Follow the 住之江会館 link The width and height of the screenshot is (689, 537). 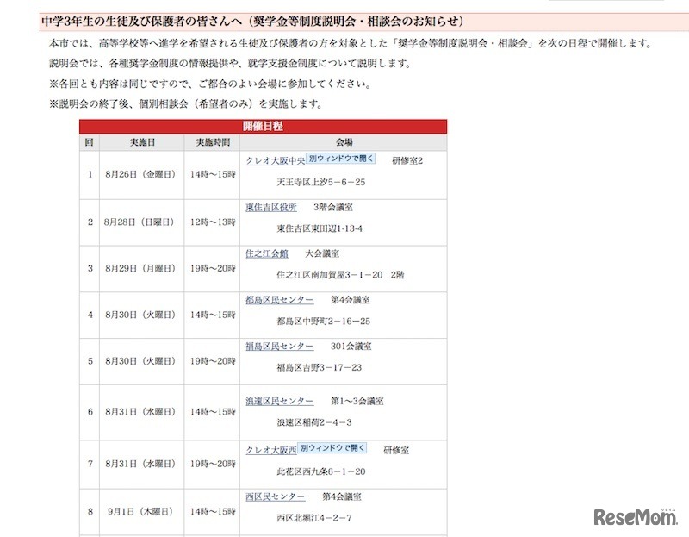pos(266,254)
